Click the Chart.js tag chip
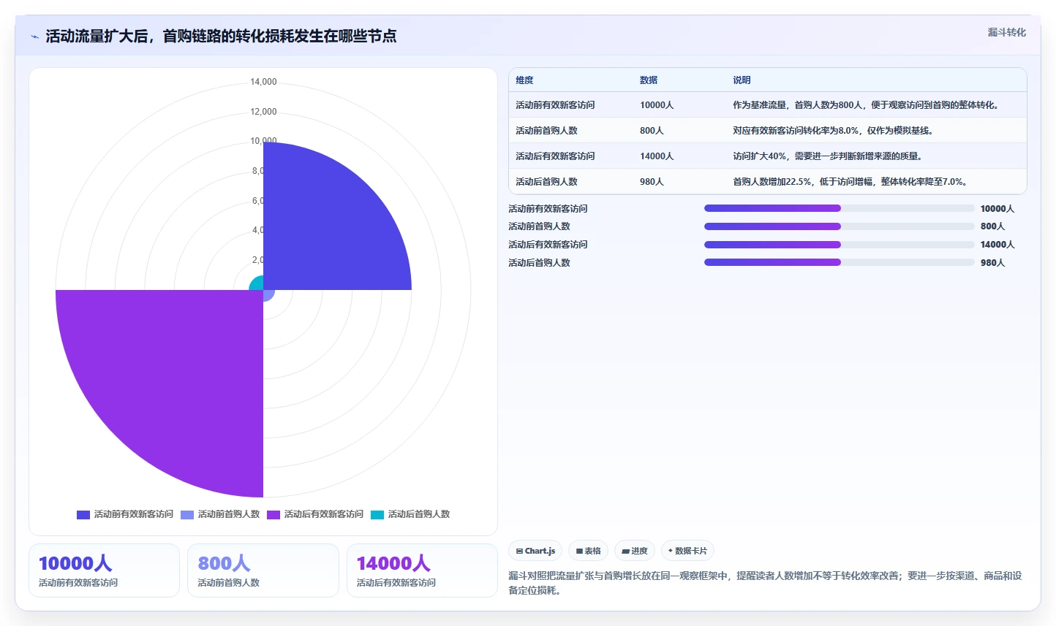Image resolution: width=1056 pixels, height=626 pixels. 535,551
